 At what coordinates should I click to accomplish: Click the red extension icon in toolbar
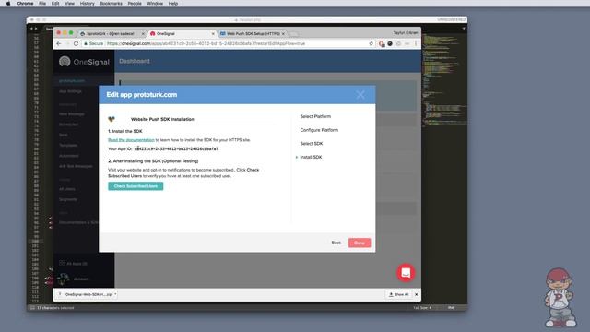pyautogui.click(x=382, y=43)
